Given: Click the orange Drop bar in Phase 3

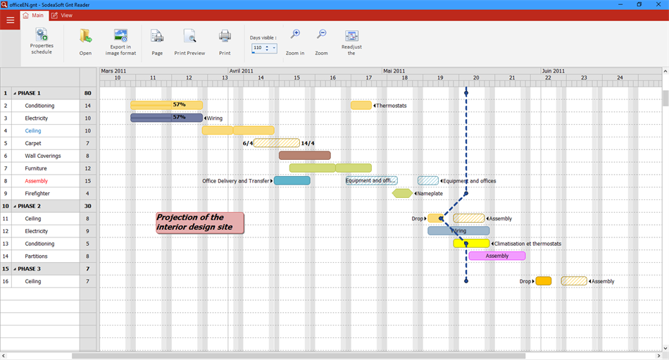Looking at the screenshot, I should pos(544,281).
